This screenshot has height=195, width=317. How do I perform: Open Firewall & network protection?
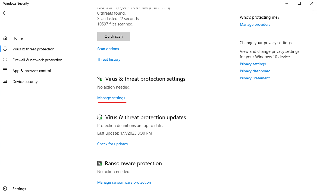pyautogui.click(x=37, y=60)
